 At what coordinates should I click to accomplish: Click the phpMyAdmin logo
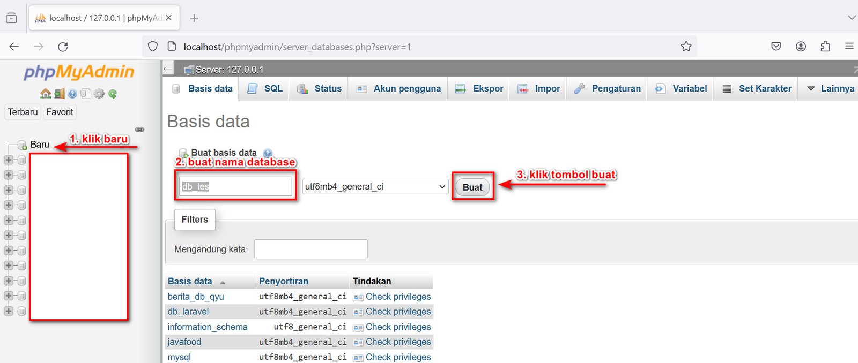click(79, 72)
